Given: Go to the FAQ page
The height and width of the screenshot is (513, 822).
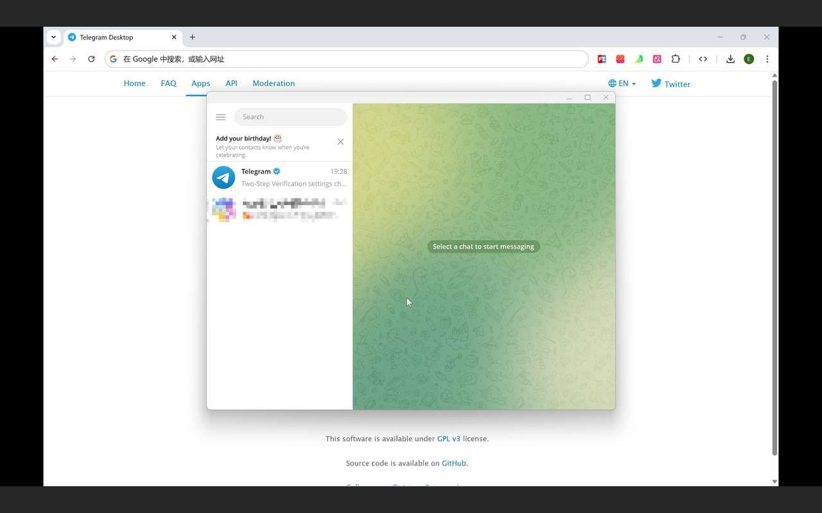Looking at the screenshot, I should click(168, 83).
